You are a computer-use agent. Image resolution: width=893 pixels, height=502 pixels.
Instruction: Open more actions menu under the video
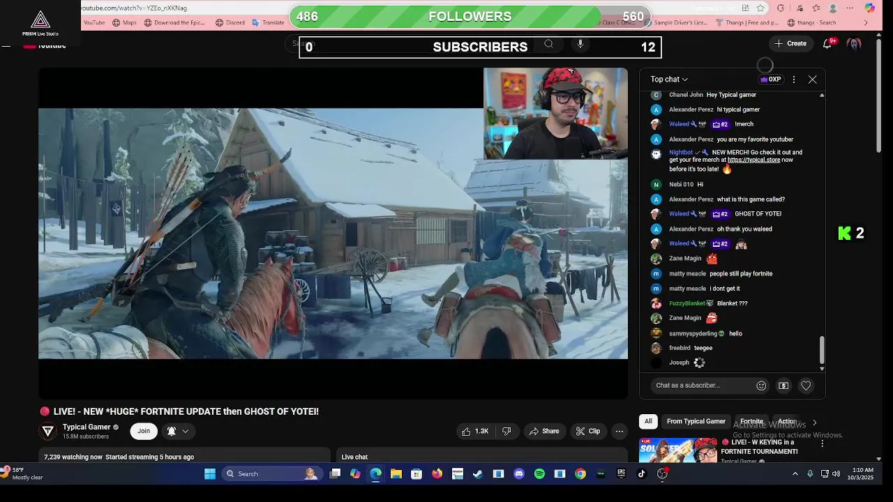619,431
